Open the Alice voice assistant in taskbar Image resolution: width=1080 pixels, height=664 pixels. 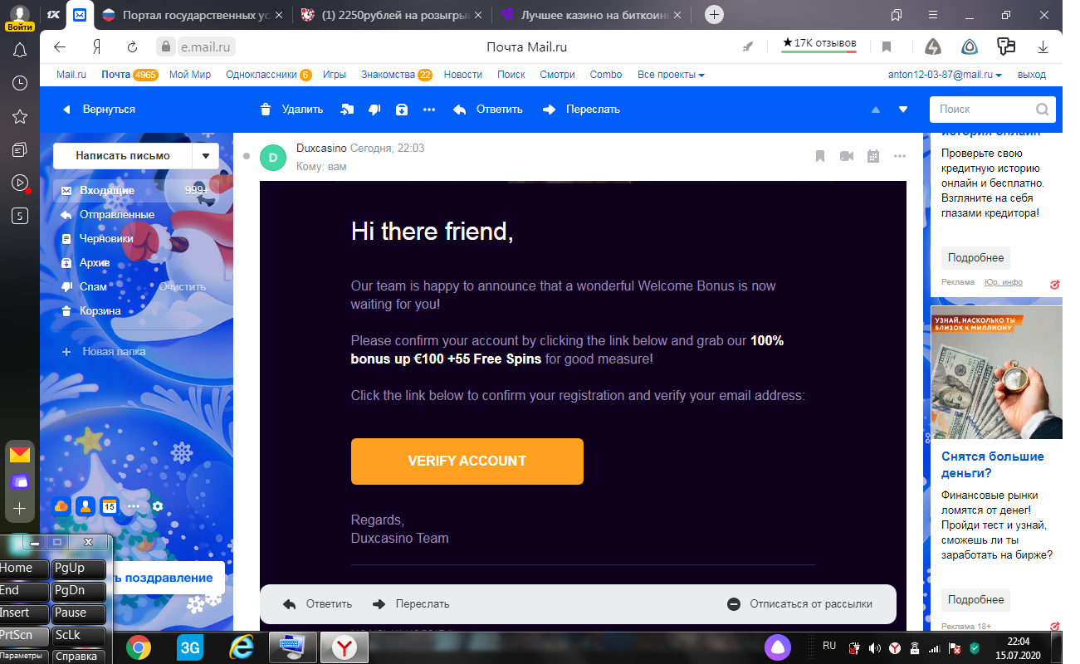[x=778, y=647]
